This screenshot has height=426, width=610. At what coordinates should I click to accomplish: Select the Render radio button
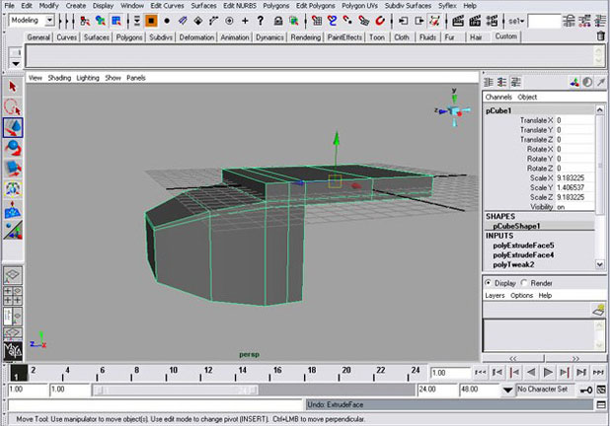(524, 283)
